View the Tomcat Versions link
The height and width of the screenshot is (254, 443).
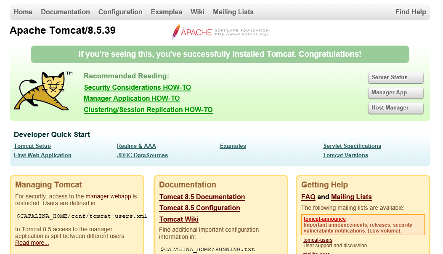pyautogui.click(x=345, y=155)
